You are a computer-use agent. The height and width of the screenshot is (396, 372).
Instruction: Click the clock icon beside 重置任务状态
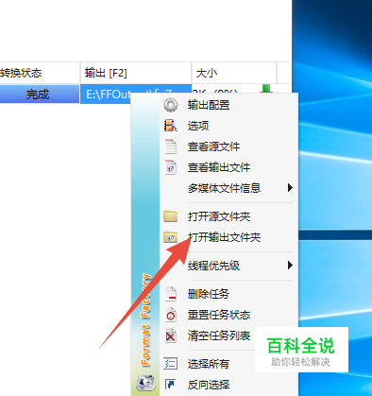pyautogui.click(x=171, y=315)
